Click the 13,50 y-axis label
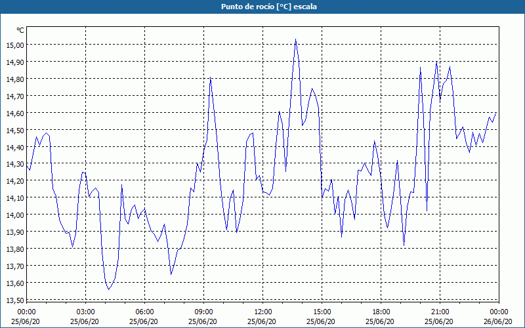 tap(15, 300)
